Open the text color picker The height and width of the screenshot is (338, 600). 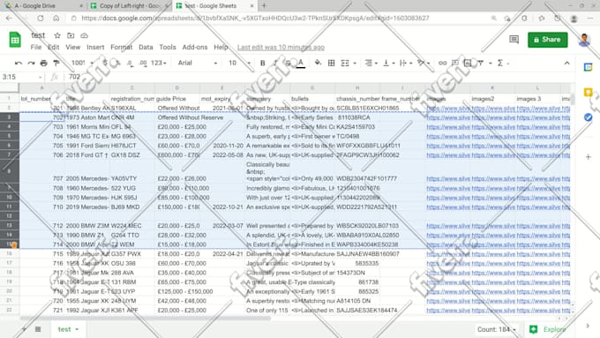(x=301, y=64)
